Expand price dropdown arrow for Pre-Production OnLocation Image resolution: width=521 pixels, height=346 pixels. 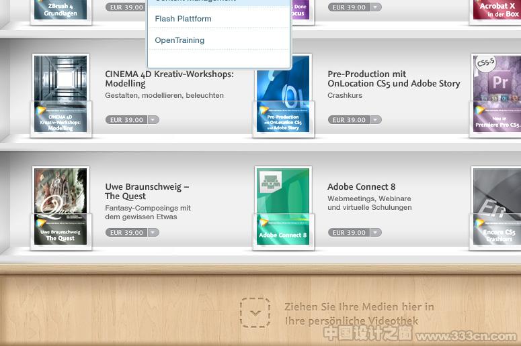click(376, 119)
